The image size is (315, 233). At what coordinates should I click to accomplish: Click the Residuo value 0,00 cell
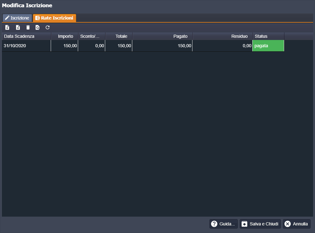pyautogui.click(x=222, y=46)
